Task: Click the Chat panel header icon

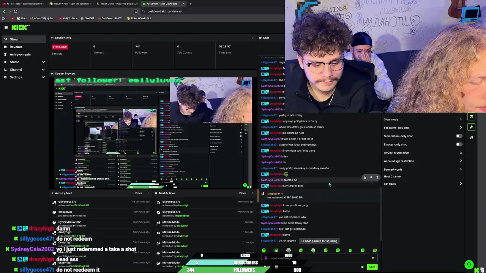Action: click(x=260, y=38)
